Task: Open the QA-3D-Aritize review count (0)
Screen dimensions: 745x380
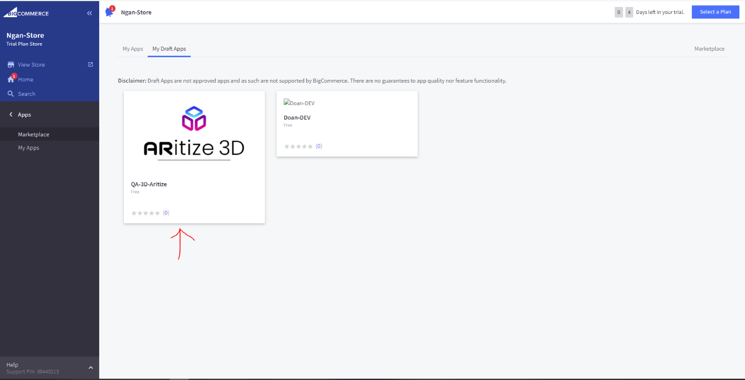Action: pos(166,213)
